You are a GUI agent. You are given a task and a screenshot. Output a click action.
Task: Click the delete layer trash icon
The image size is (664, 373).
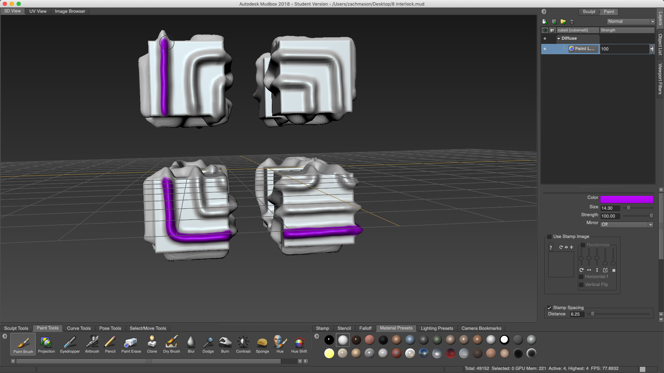coord(572,22)
